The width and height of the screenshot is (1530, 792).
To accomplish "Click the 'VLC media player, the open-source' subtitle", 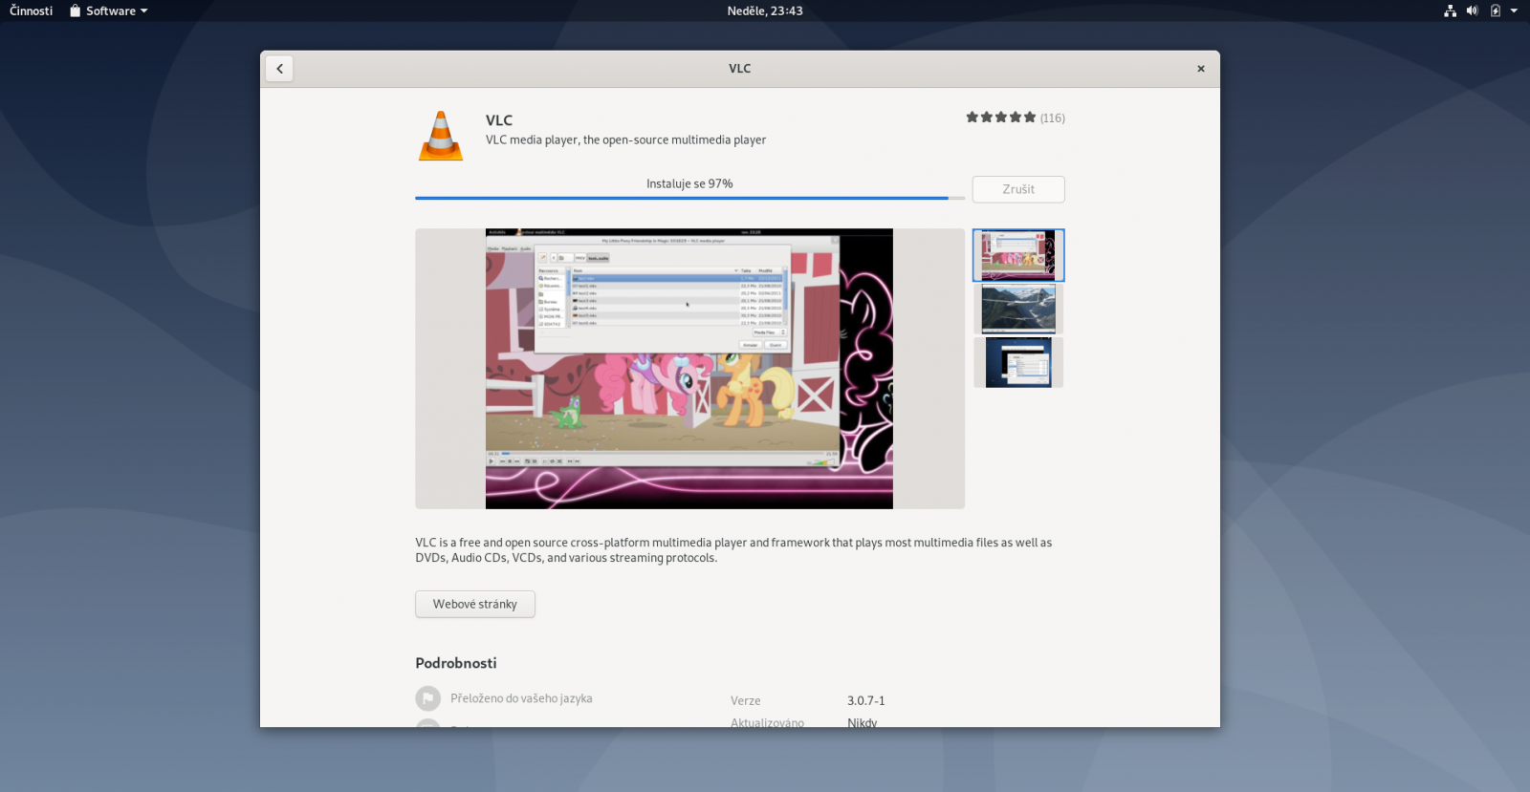I will (x=626, y=139).
